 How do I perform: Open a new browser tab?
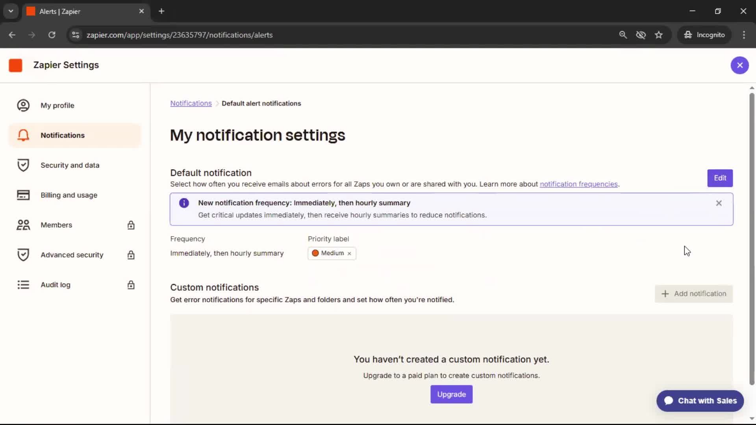pyautogui.click(x=161, y=11)
